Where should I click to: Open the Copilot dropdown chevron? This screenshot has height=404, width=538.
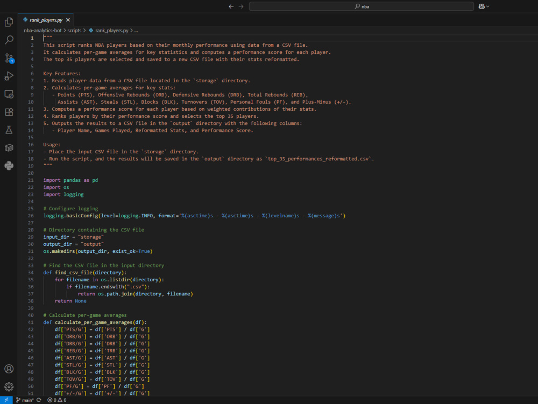[487, 6]
